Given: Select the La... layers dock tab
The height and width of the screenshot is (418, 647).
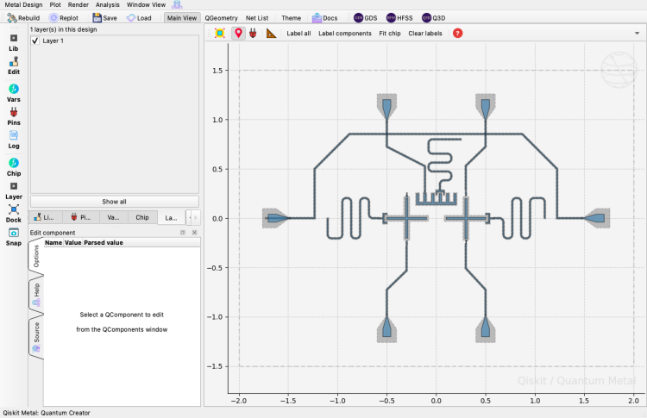Looking at the screenshot, I should pyautogui.click(x=172, y=218).
